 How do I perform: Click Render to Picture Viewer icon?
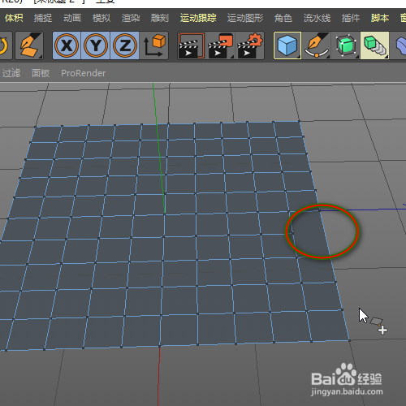tap(220, 45)
